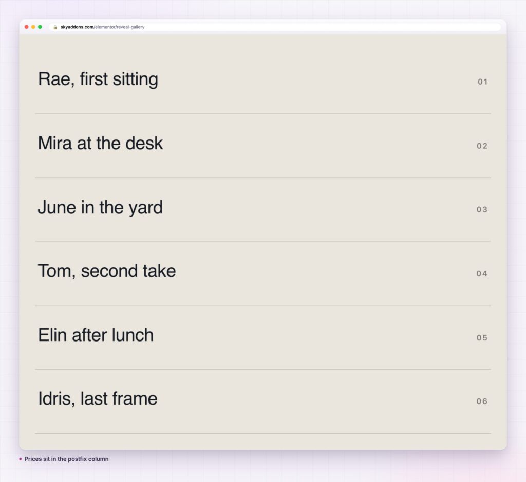Viewport: 526px width, 482px height.
Task: Open the "Mira at the desk" gallery item
Action: [263, 146]
